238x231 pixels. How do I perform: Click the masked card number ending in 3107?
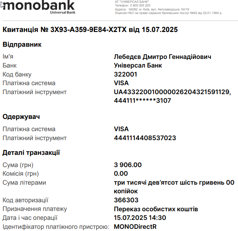pos(142,101)
